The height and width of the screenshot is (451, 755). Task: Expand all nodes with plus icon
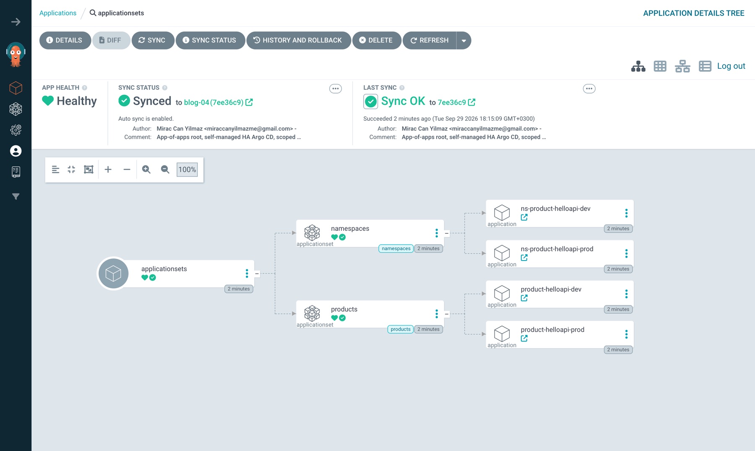(x=108, y=169)
